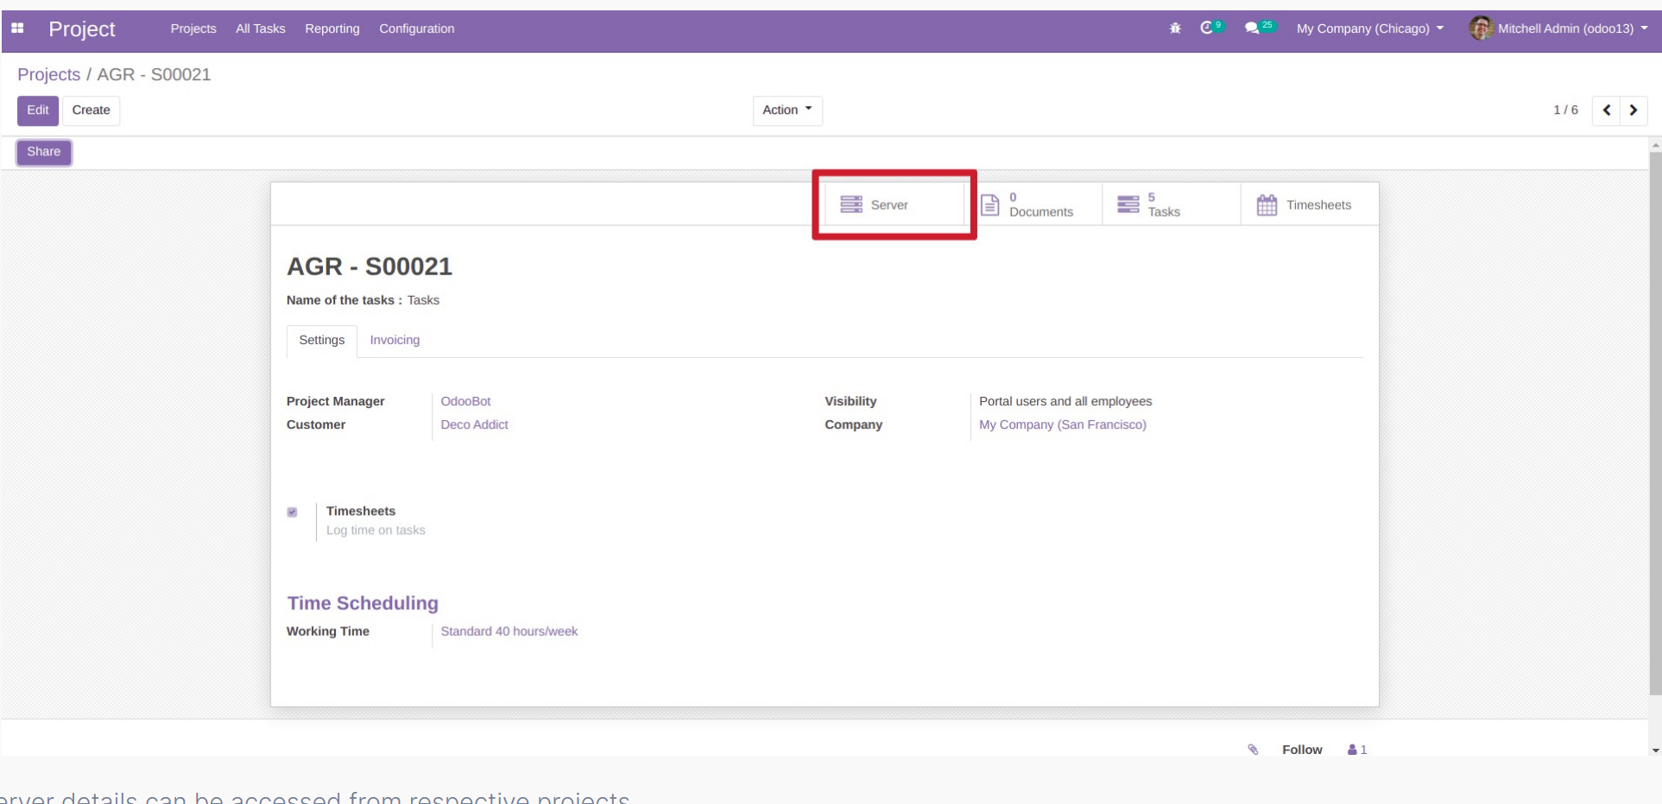Viewport: 1662px width, 804px height.
Task: Open the My Company (Chicago) switcher
Action: 1370,28
